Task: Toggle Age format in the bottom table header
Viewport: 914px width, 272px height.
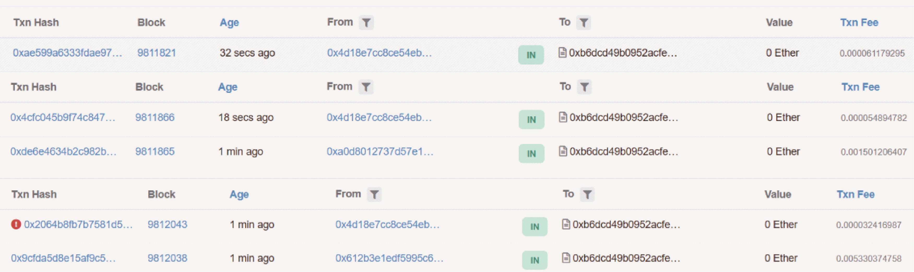Action: click(239, 195)
